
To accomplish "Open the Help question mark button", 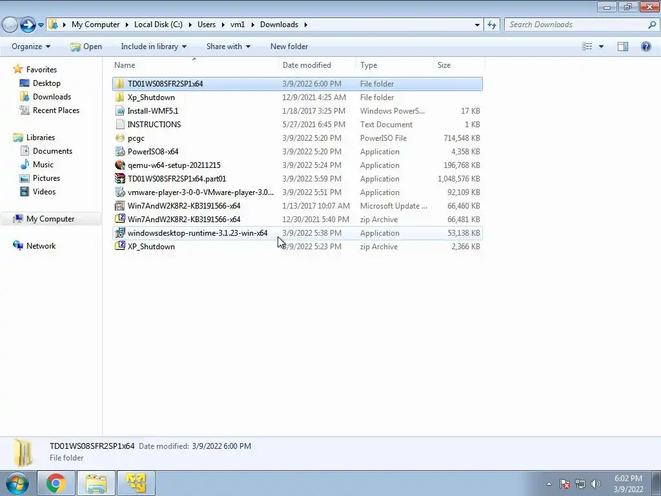I will [646, 46].
